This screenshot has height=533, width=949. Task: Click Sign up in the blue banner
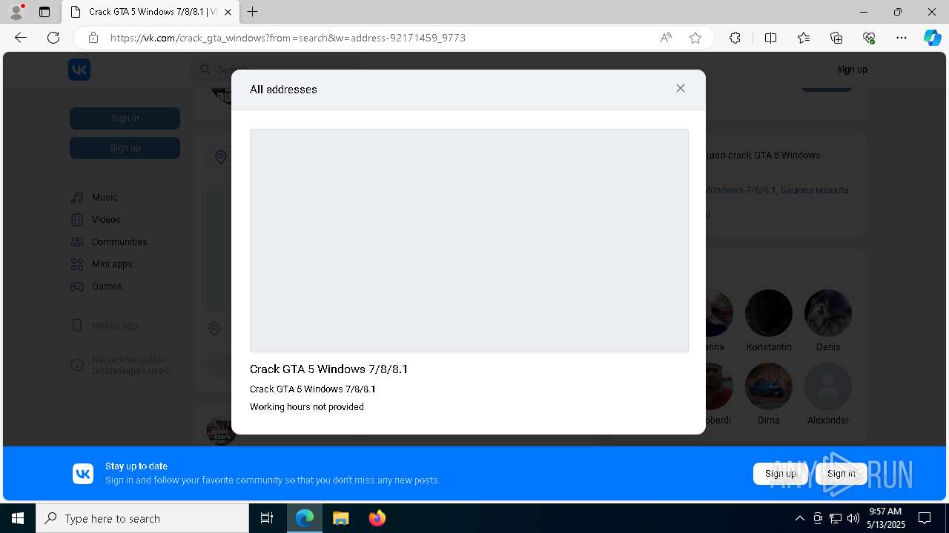(781, 474)
